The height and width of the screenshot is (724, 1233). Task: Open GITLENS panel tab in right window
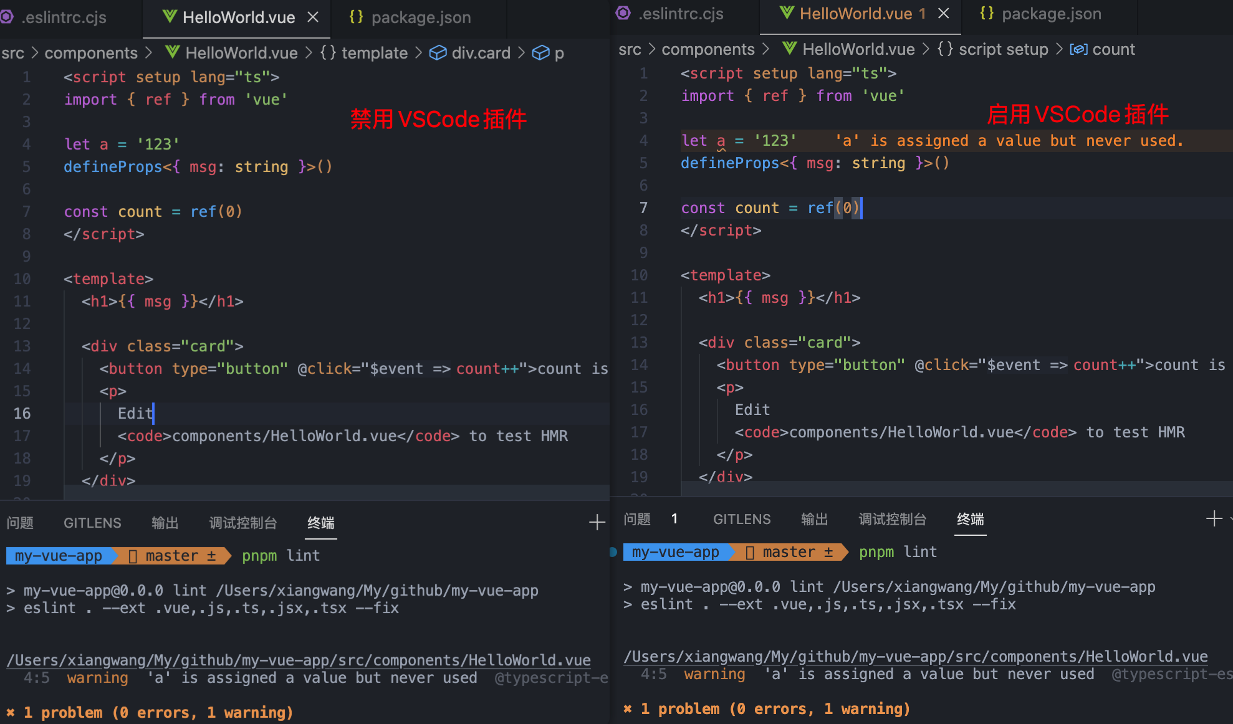[742, 519]
